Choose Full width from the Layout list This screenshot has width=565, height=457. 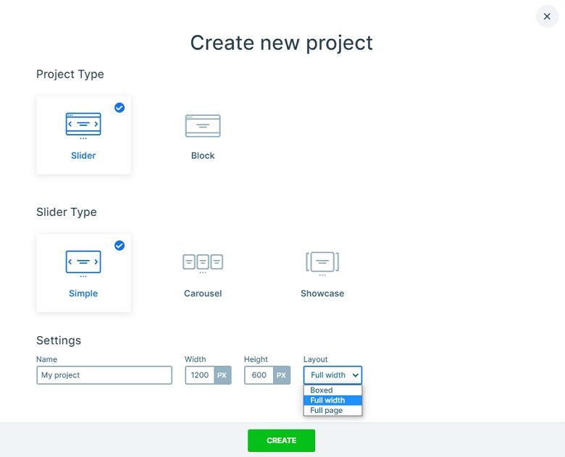[x=332, y=400]
